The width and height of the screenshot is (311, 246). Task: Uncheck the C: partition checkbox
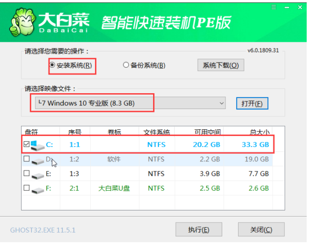(26, 144)
